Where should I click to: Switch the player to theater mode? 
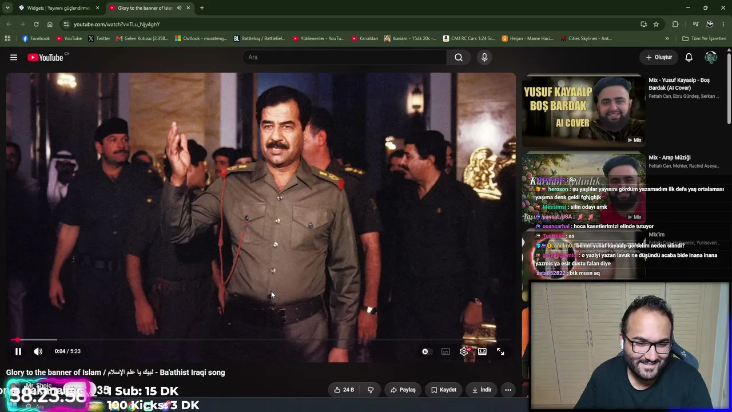(482, 351)
